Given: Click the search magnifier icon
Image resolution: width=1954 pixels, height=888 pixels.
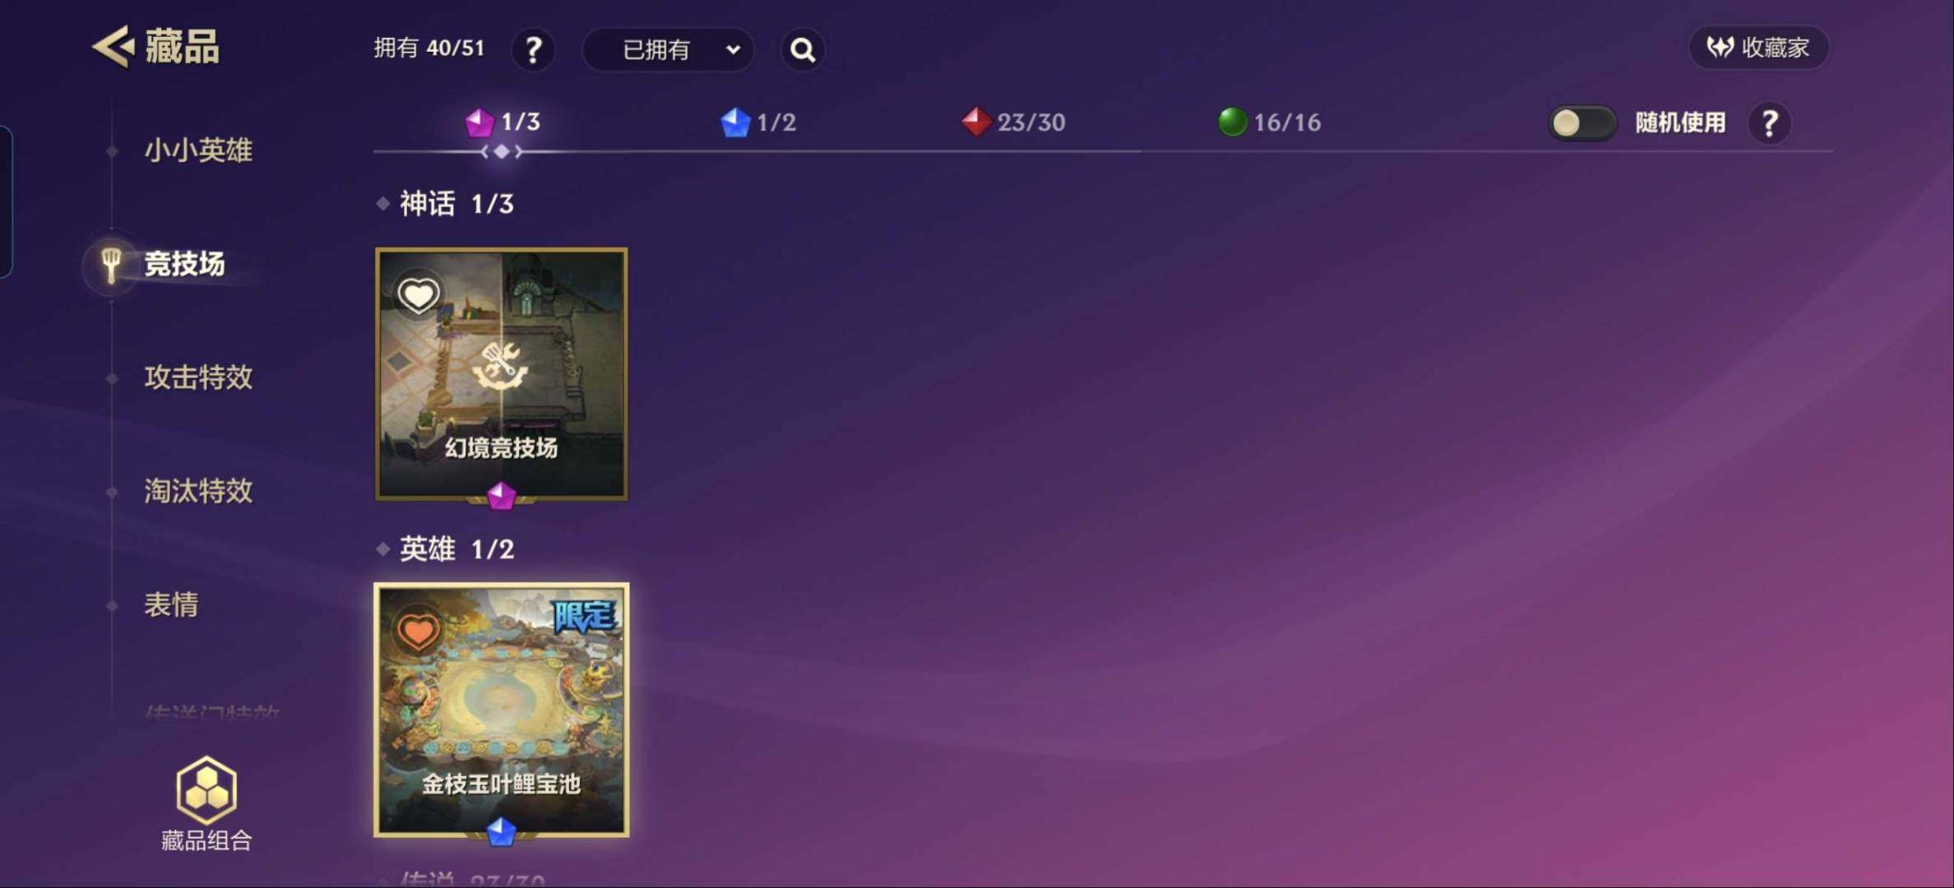Looking at the screenshot, I should point(803,49).
